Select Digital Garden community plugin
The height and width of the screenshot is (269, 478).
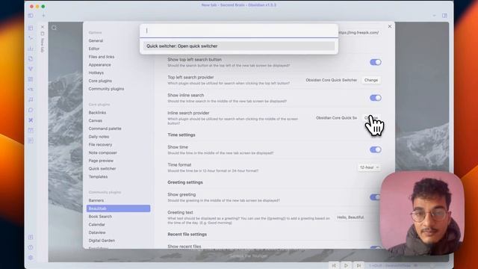click(102, 241)
